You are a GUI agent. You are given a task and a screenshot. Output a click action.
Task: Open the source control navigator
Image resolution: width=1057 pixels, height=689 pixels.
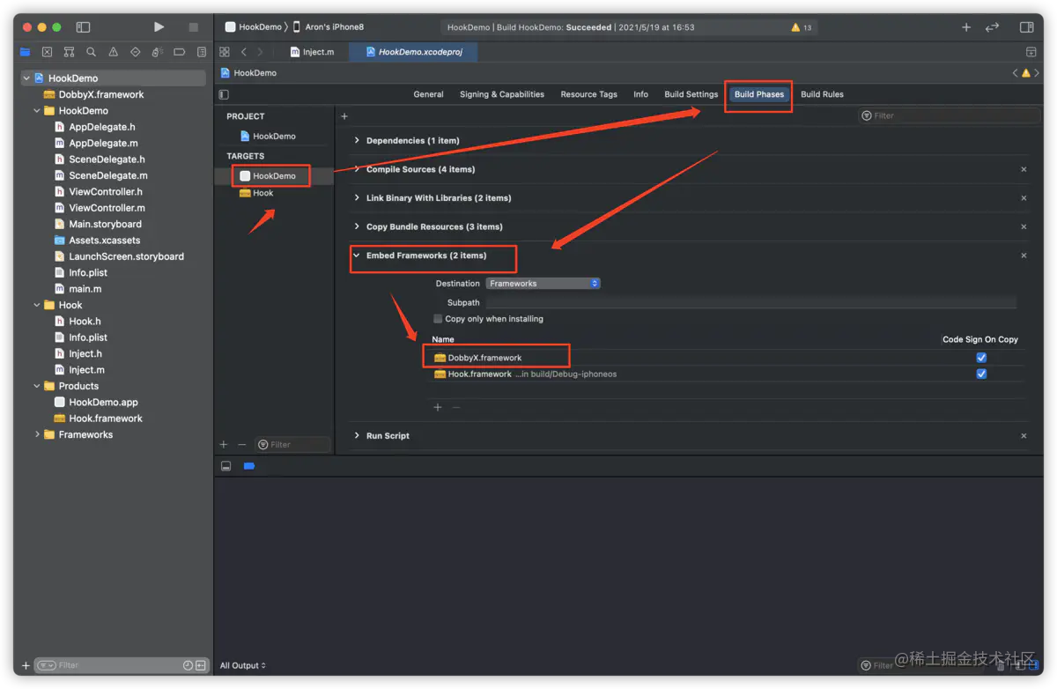pos(47,52)
